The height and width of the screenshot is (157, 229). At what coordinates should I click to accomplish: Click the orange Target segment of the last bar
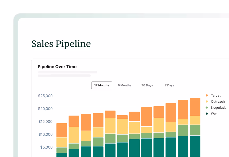tap(195, 107)
